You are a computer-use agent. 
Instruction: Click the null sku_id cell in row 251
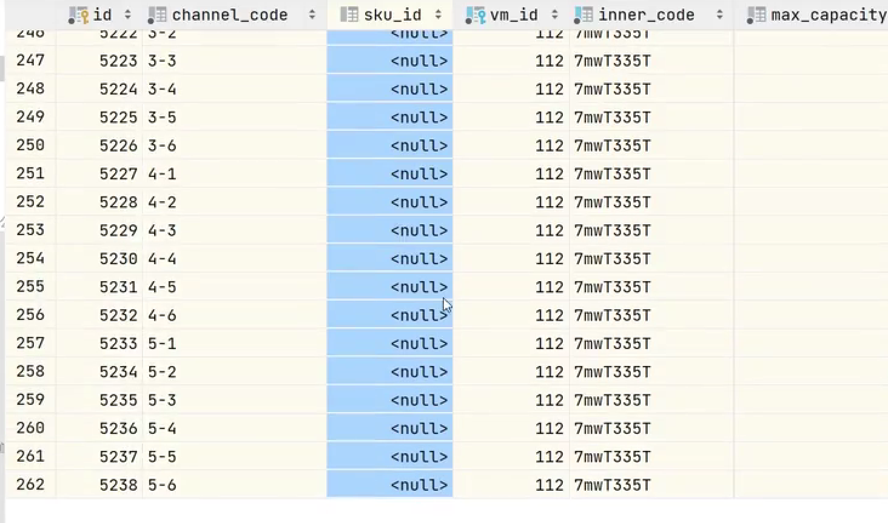[x=390, y=174]
